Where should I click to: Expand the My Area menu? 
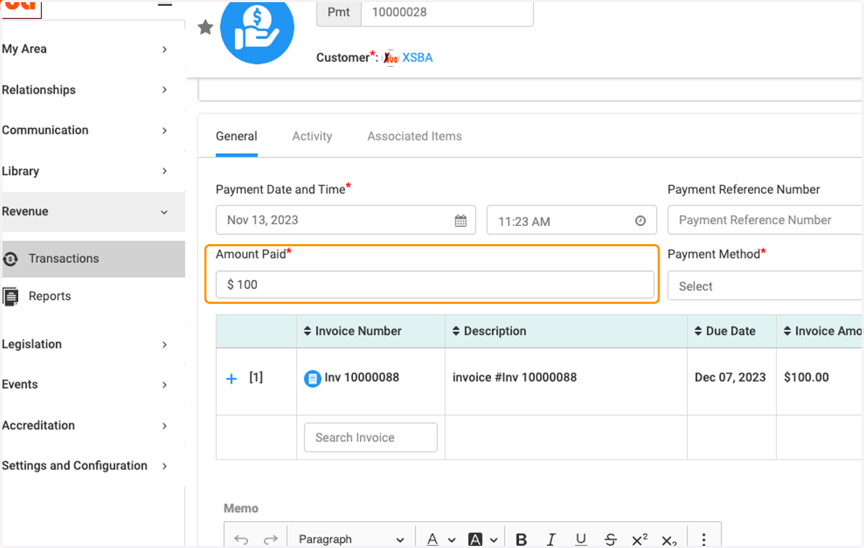tap(164, 49)
